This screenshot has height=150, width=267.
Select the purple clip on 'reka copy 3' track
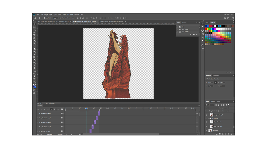click(95, 122)
